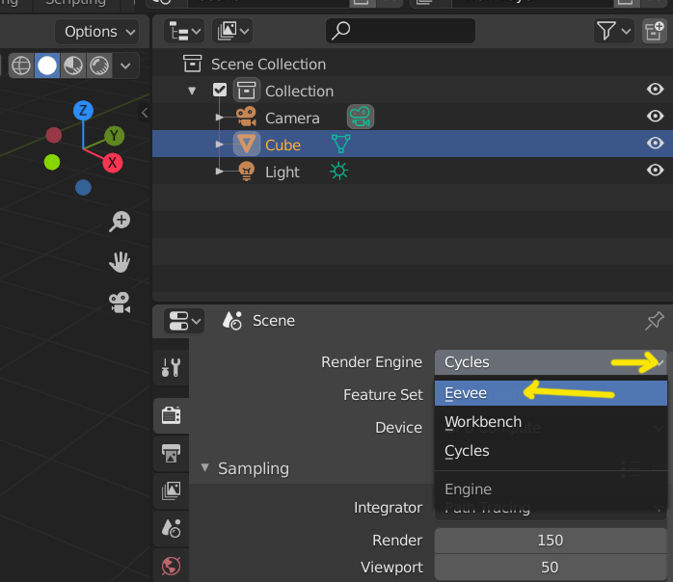Image resolution: width=673 pixels, height=582 pixels.
Task: Hide the Collection in viewport
Action: pyautogui.click(x=655, y=90)
